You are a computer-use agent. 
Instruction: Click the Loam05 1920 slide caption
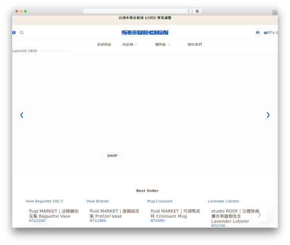coord(24,51)
